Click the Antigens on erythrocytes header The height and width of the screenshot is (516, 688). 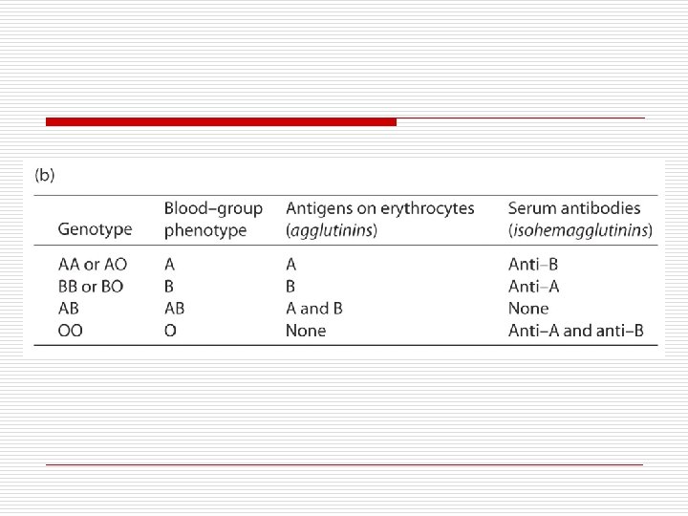pos(379,208)
